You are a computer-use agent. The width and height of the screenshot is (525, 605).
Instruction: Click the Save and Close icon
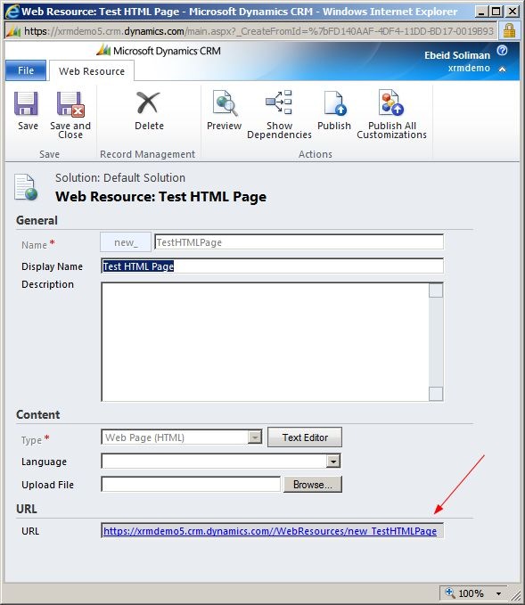(70, 104)
